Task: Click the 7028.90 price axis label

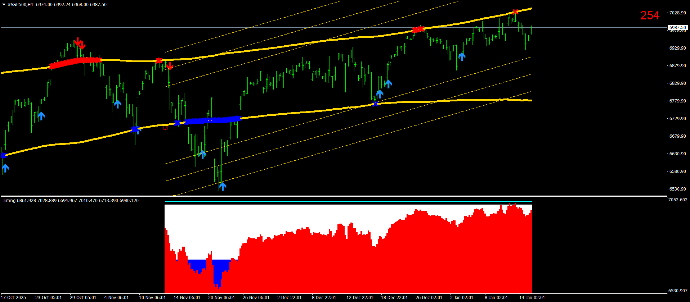Action: (x=677, y=13)
